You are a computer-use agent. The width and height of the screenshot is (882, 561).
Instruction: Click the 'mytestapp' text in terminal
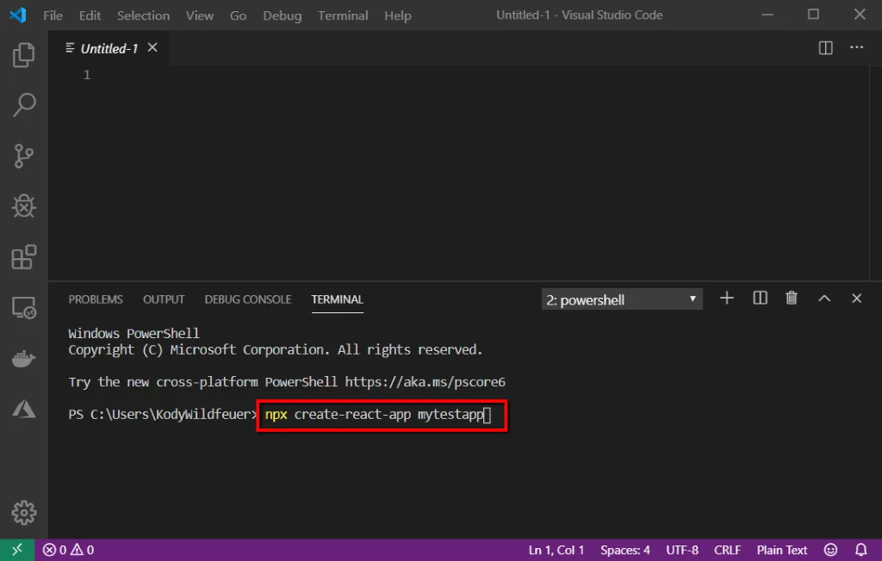(x=450, y=415)
